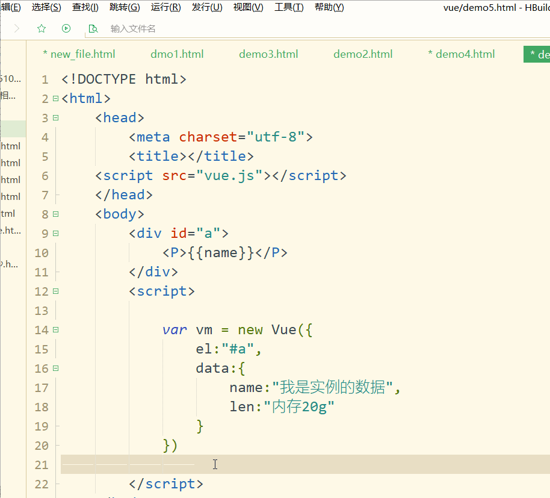Screen dimensions: 550x498
Task: Click the "我是实例的数据" string
Action: pyautogui.click(x=333, y=387)
